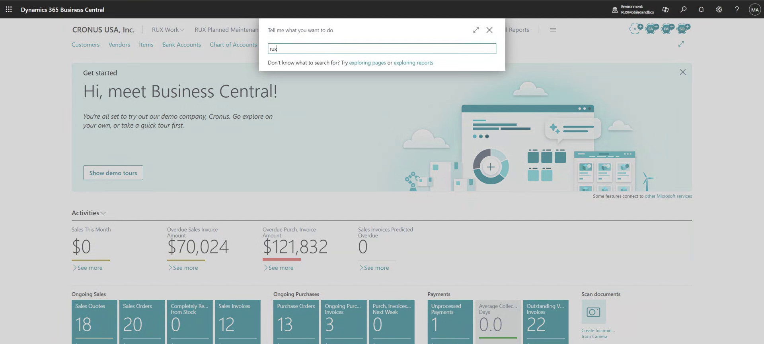Expand See more under Sales This Month
The height and width of the screenshot is (344, 764).
click(88, 268)
